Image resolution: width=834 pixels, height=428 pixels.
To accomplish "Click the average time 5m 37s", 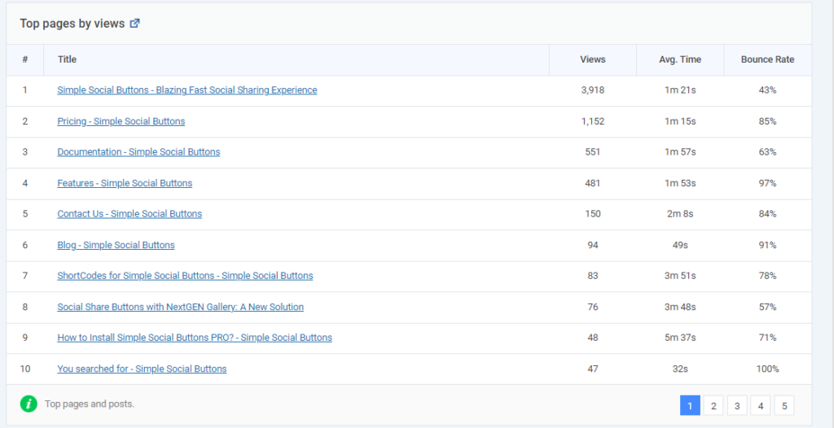I will (x=680, y=338).
